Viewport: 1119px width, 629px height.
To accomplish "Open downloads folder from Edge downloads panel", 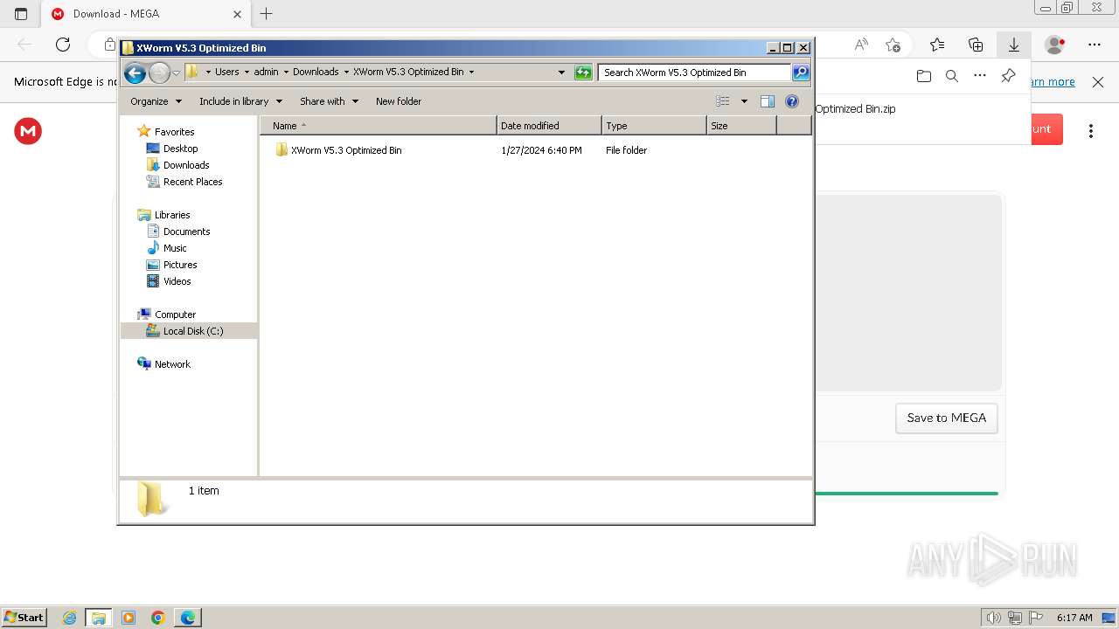I will (924, 76).
